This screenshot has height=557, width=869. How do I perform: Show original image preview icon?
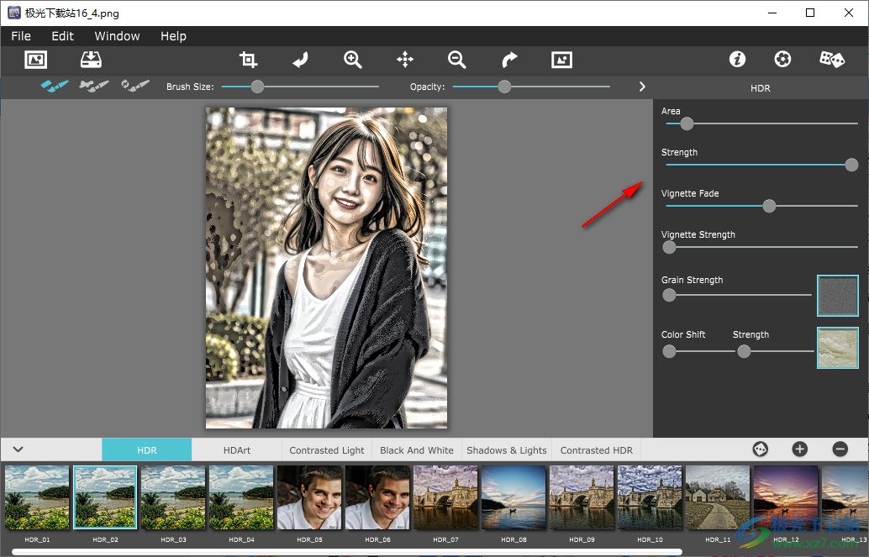click(x=561, y=60)
